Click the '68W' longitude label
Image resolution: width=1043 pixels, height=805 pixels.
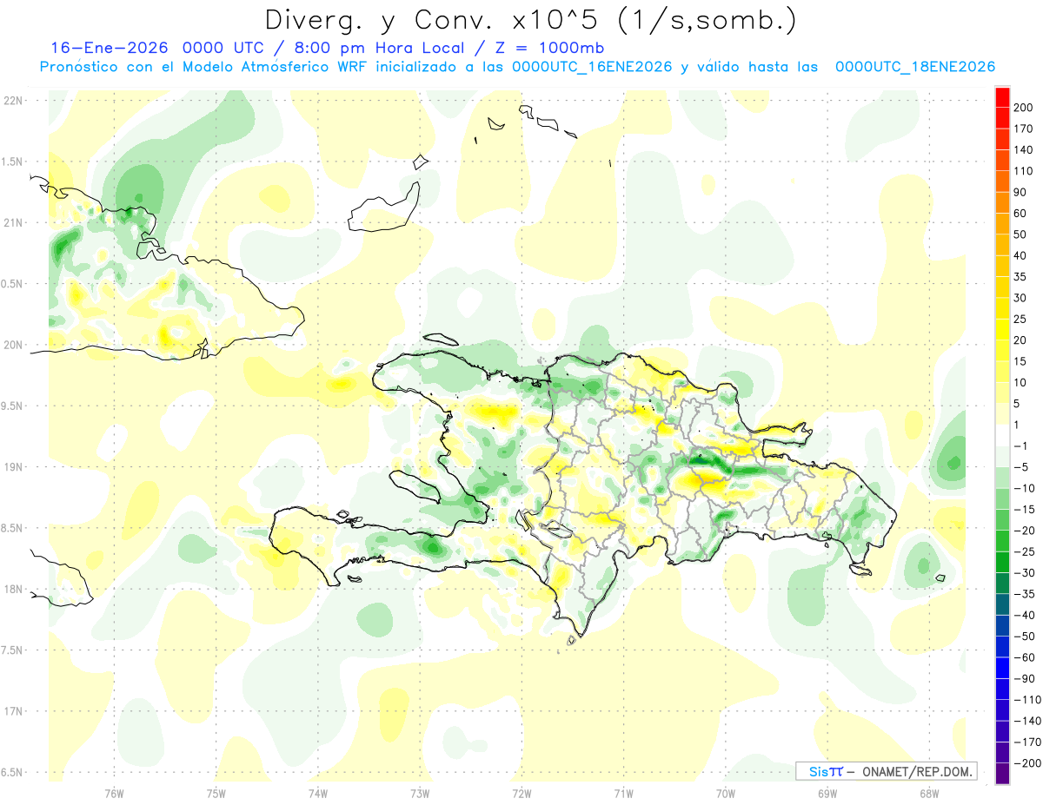929,793
